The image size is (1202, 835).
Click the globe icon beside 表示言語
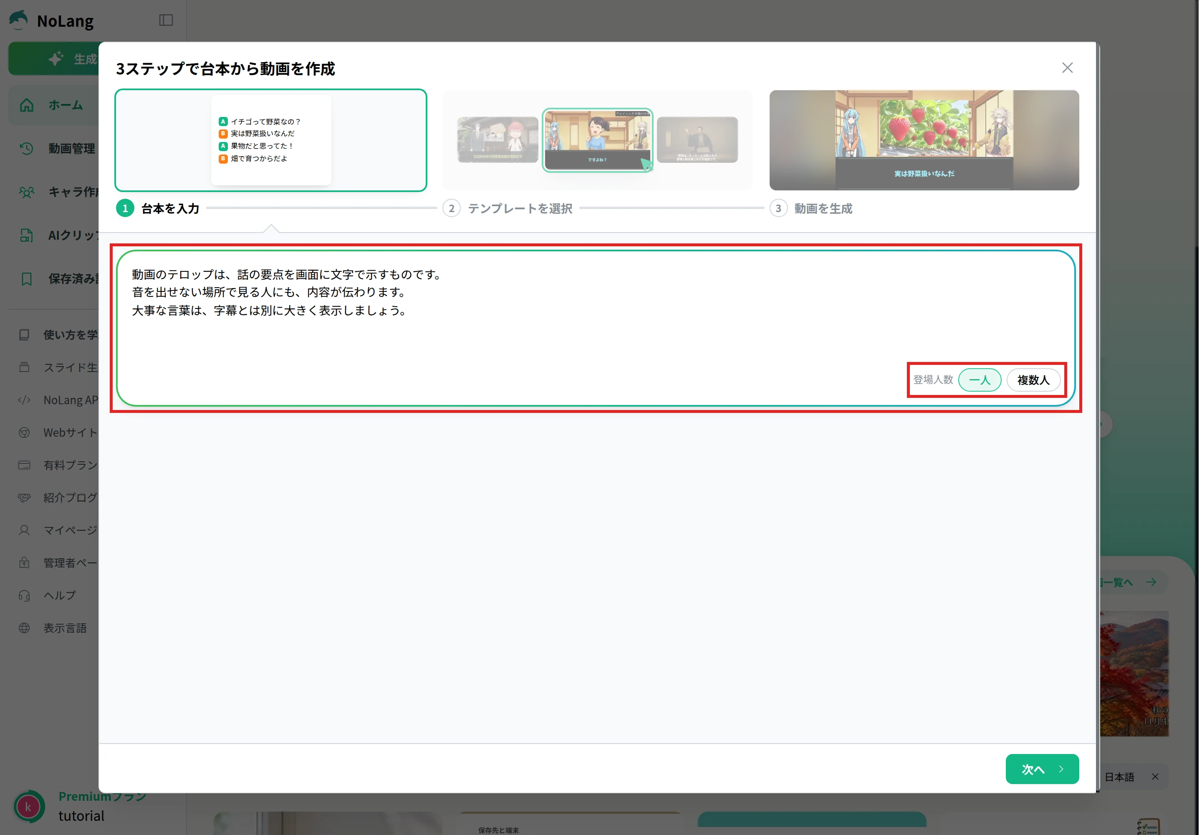tap(24, 628)
